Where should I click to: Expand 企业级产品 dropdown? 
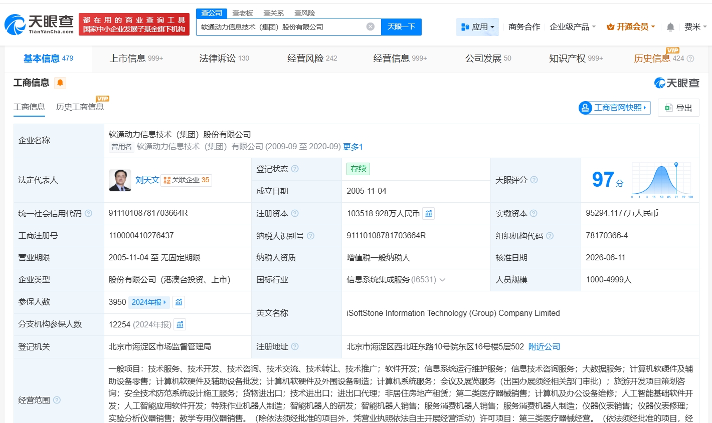pyautogui.click(x=573, y=27)
